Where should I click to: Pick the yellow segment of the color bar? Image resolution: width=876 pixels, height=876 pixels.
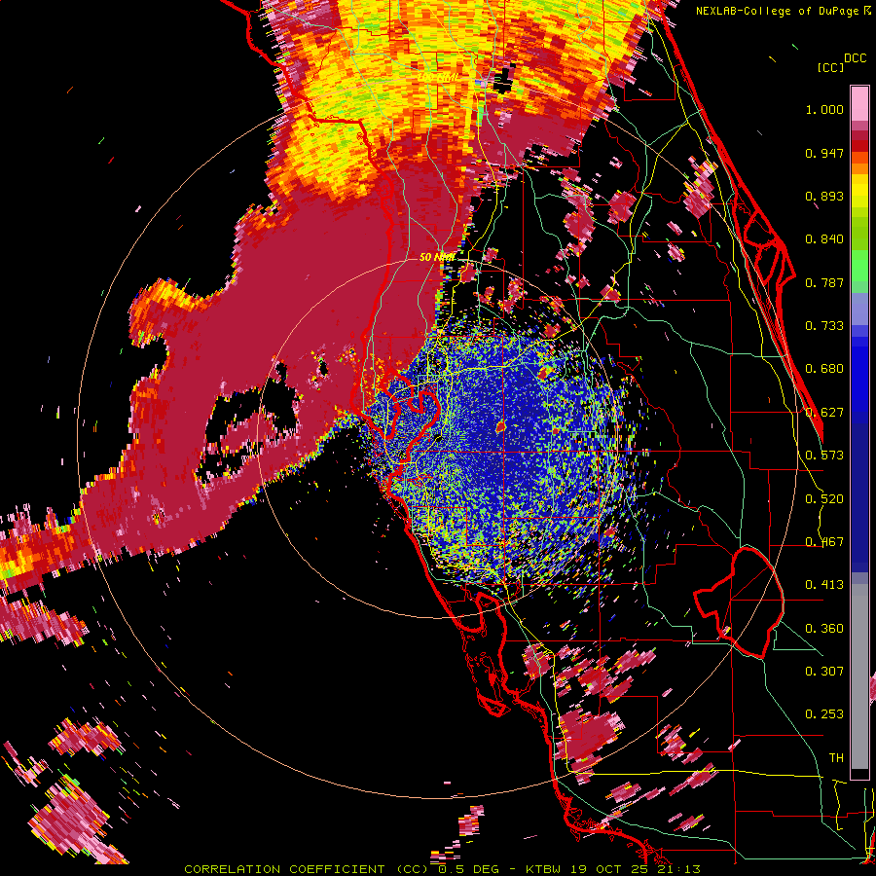859,191
